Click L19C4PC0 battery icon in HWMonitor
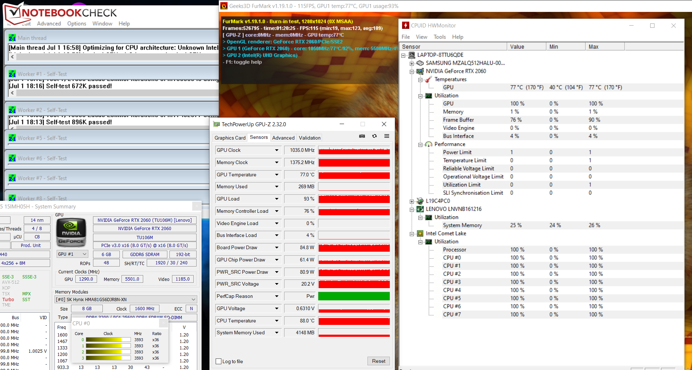692x370 pixels. pos(420,201)
